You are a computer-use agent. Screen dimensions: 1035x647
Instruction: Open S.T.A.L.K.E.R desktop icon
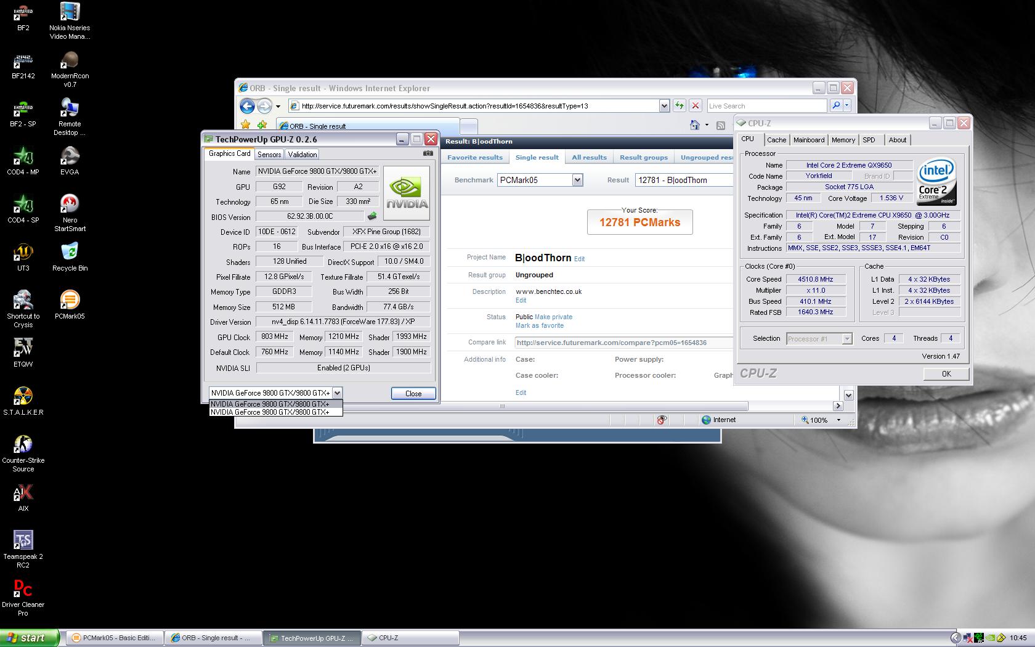(x=23, y=402)
